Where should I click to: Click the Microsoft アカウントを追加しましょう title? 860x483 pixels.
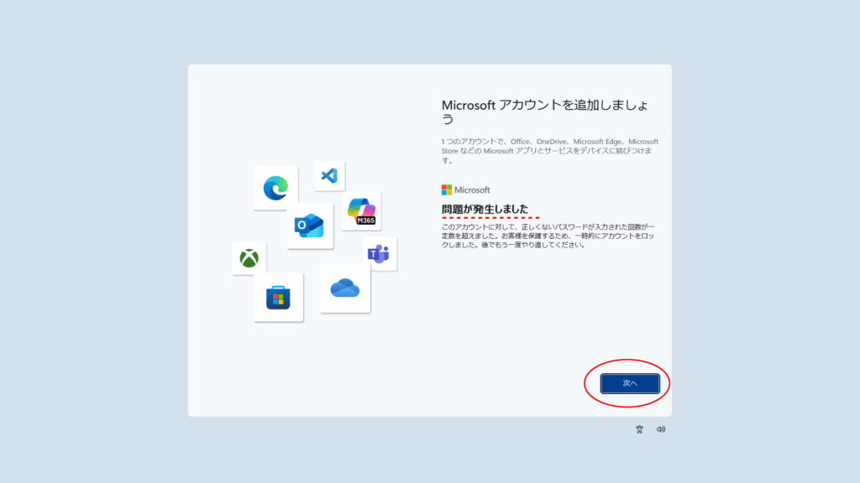[x=545, y=112]
